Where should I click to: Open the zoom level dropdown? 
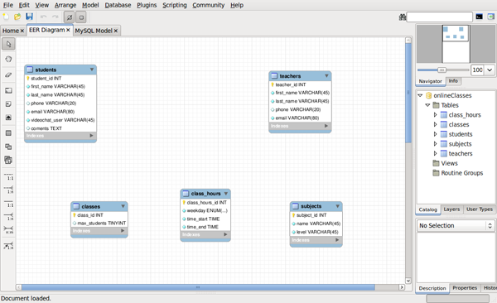tap(490, 70)
